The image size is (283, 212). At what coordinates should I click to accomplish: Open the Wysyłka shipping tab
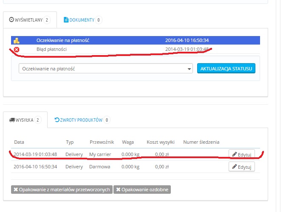click(25, 120)
